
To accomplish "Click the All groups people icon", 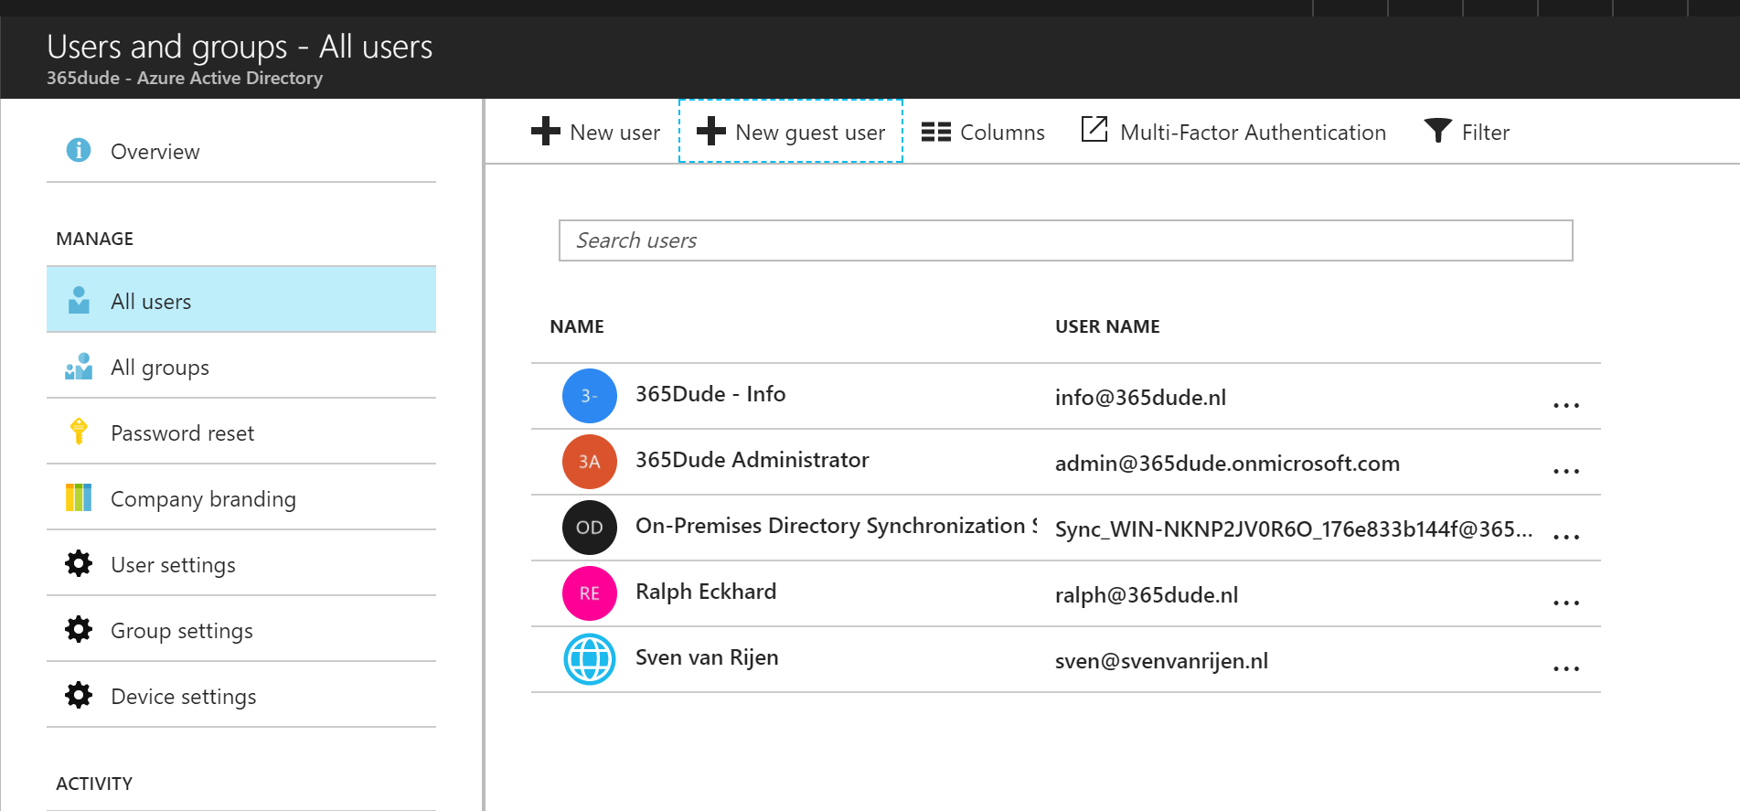I will (79, 366).
